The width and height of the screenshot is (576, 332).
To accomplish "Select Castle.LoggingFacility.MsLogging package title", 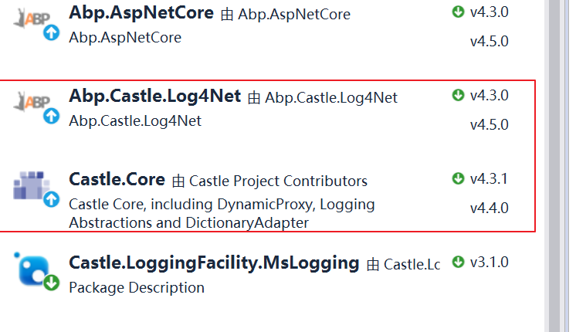I will pos(214,263).
